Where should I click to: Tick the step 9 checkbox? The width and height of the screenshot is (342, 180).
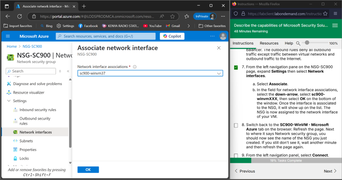(236, 156)
